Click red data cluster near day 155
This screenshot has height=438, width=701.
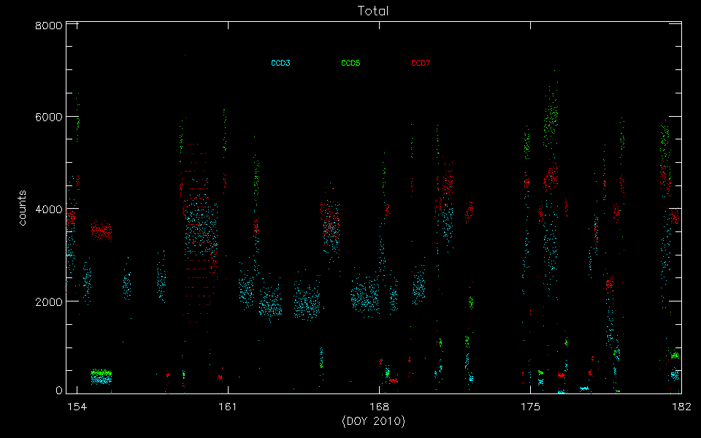[101, 231]
